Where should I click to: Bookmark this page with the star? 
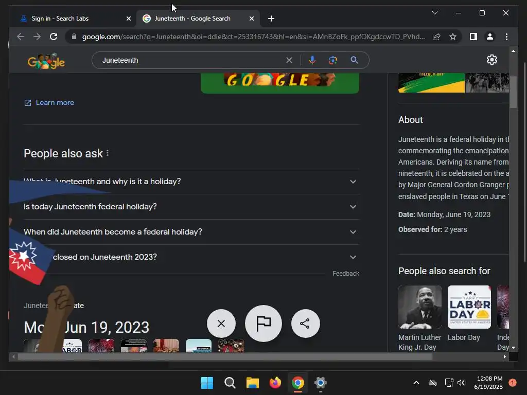(x=453, y=37)
